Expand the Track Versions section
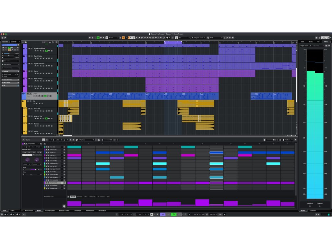This screenshot has width=332, height=249. click(x=10, y=80)
